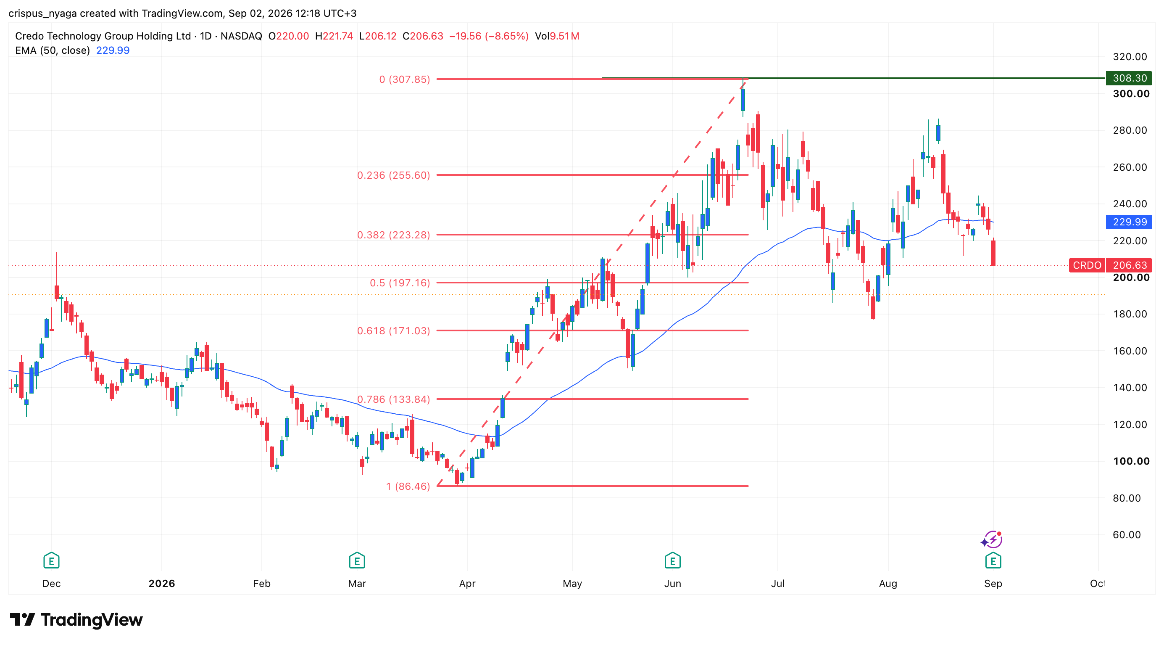Click the Sep label on the time axis
Screen dimensions: 1164x645
[993, 584]
